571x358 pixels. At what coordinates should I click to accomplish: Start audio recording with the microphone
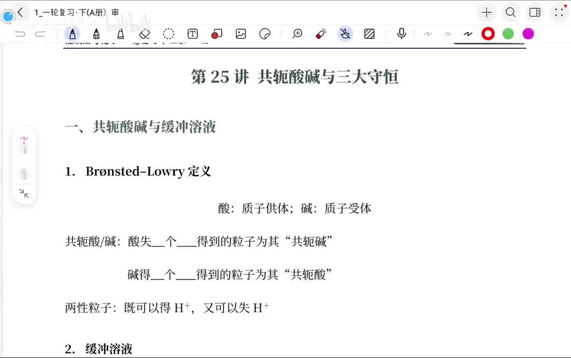(x=401, y=33)
